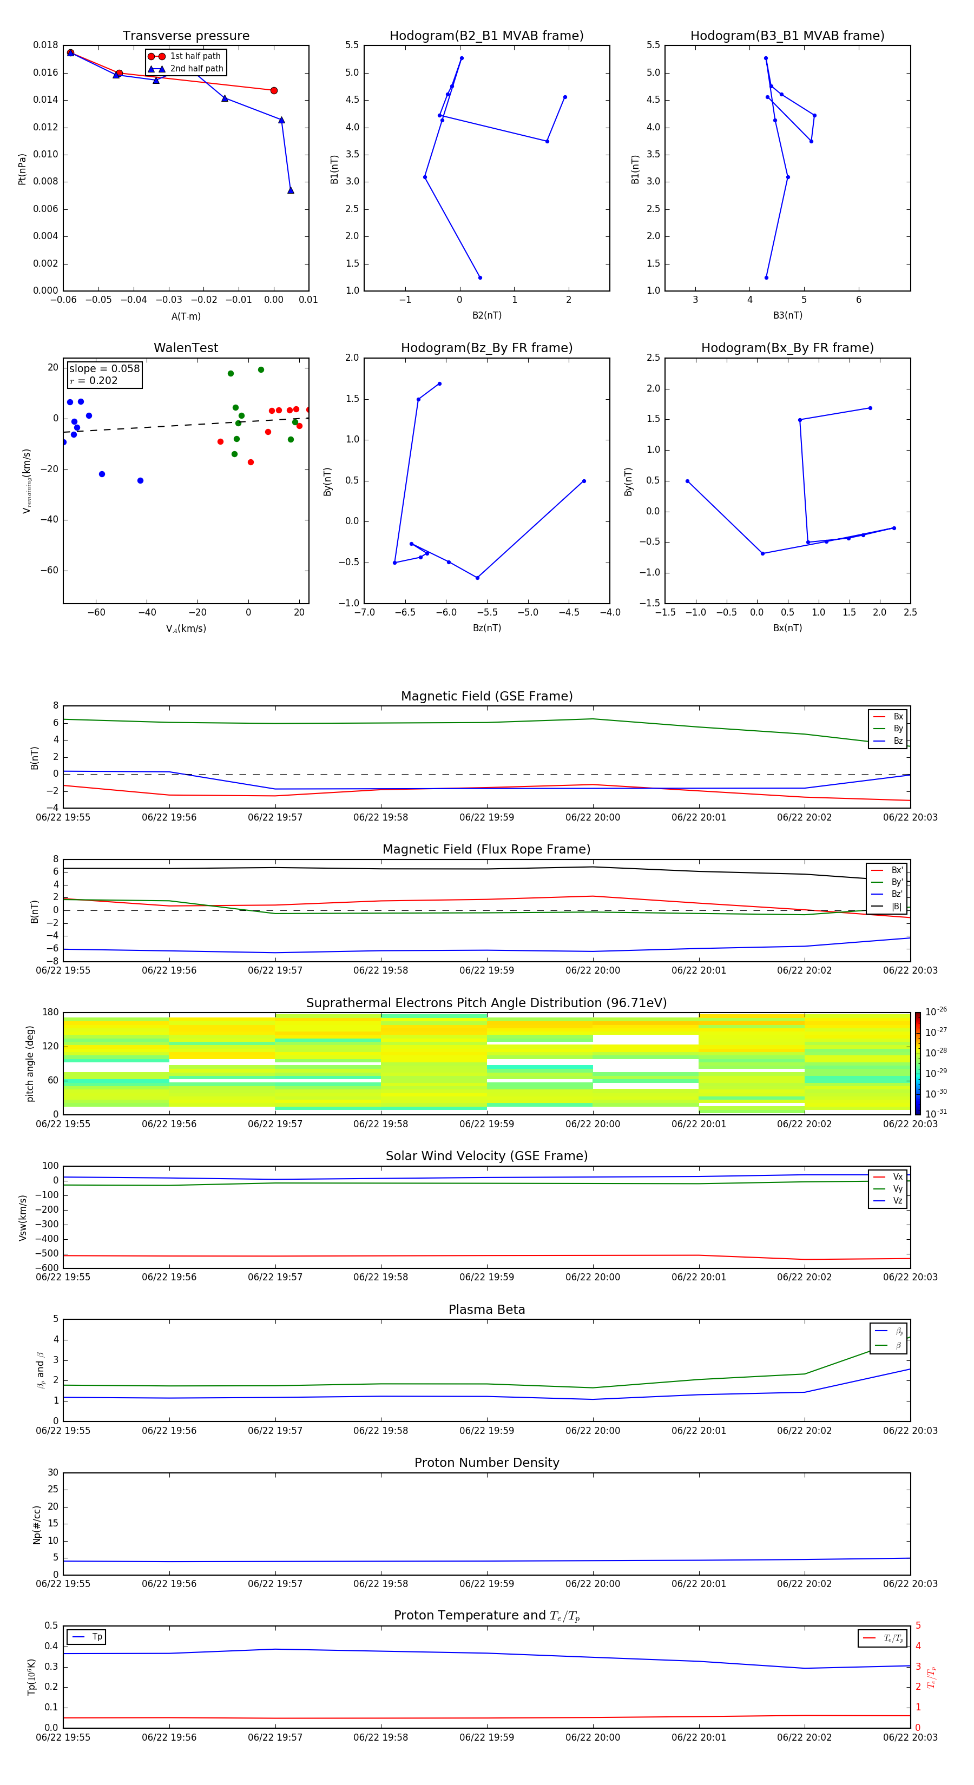Click the Vy legend entry
Image resolution: width=974 pixels, height=1785 pixels.
(888, 1189)
